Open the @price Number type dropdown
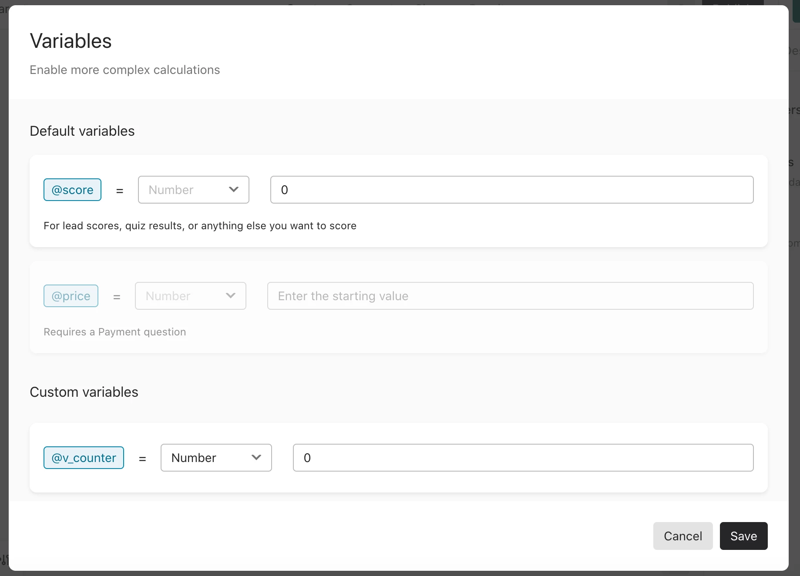This screenshot has width=800, height=576. click(x=191, y=296)
